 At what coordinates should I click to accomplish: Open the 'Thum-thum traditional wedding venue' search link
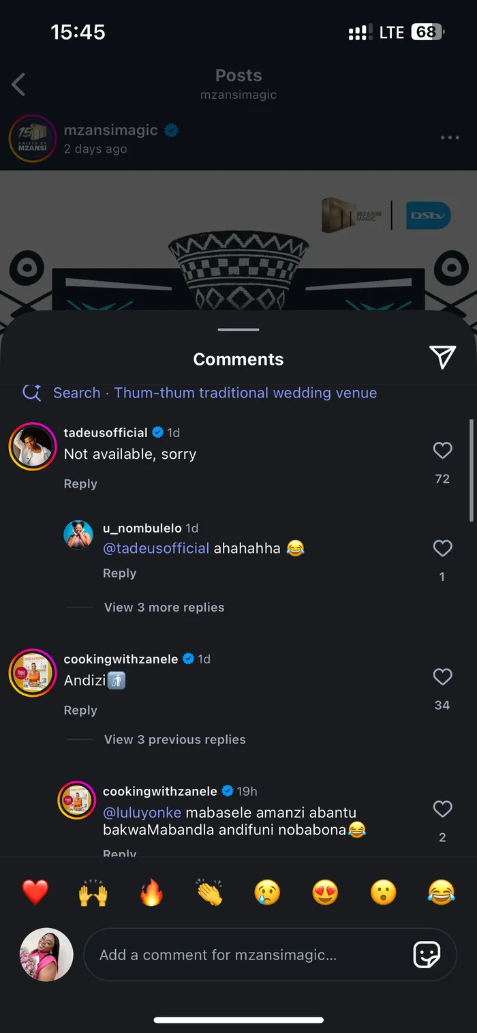pyautogui.click(x=245, y=393)
